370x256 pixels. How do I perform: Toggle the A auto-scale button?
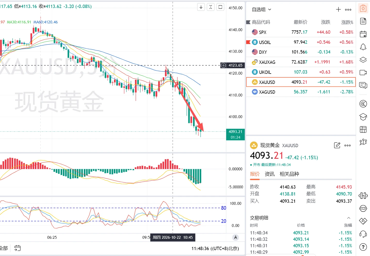tap(235, 237)
